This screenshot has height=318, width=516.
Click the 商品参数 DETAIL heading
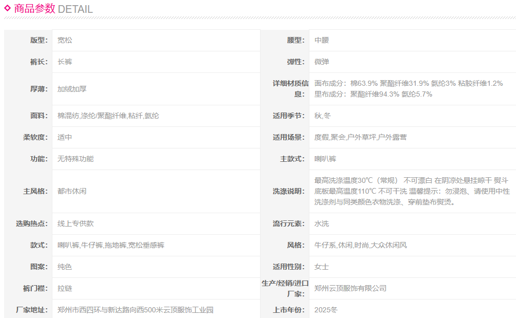53,9
